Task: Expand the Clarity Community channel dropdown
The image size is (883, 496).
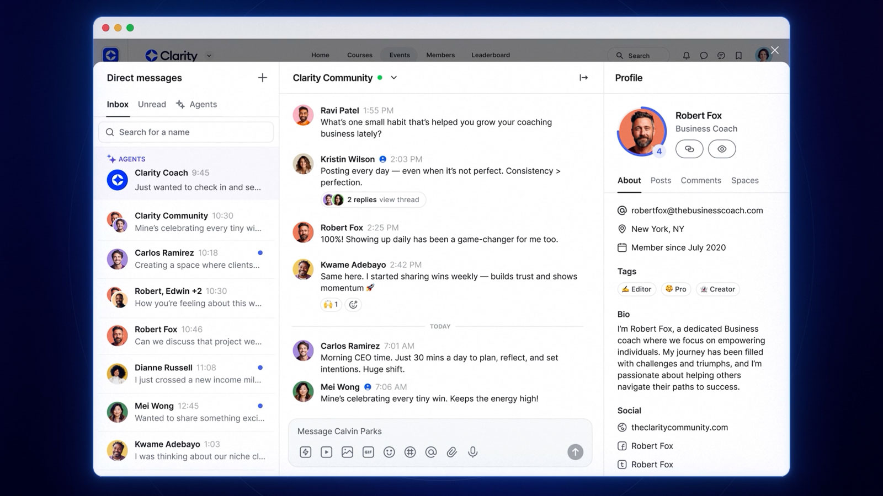Action: (393, 78)
